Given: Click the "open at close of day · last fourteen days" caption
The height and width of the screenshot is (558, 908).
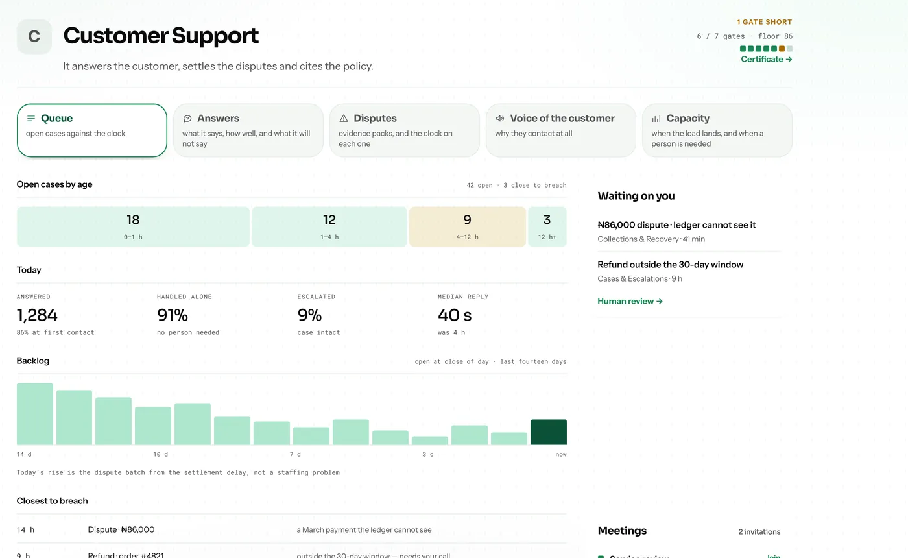Looking at the screenshot, I should coord(490,361).
